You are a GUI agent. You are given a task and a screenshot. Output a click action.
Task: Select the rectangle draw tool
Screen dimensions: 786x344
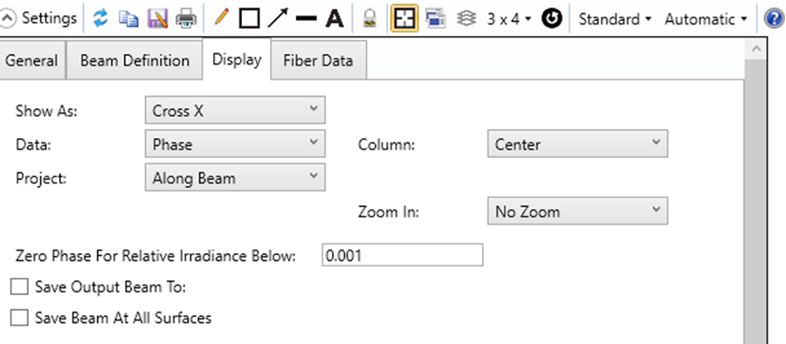point(249,19)
